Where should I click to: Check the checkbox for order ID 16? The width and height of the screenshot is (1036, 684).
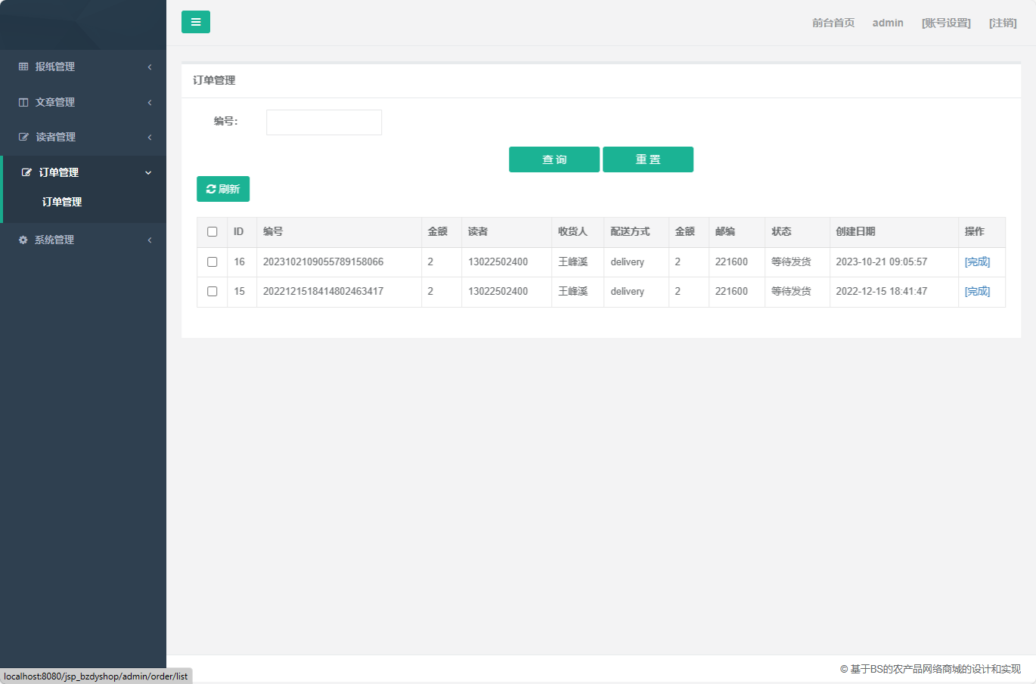(x=212, y=262)
